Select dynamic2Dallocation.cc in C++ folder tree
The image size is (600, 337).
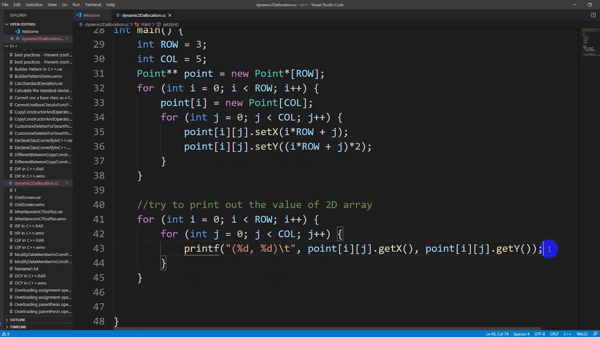[37, 183]
